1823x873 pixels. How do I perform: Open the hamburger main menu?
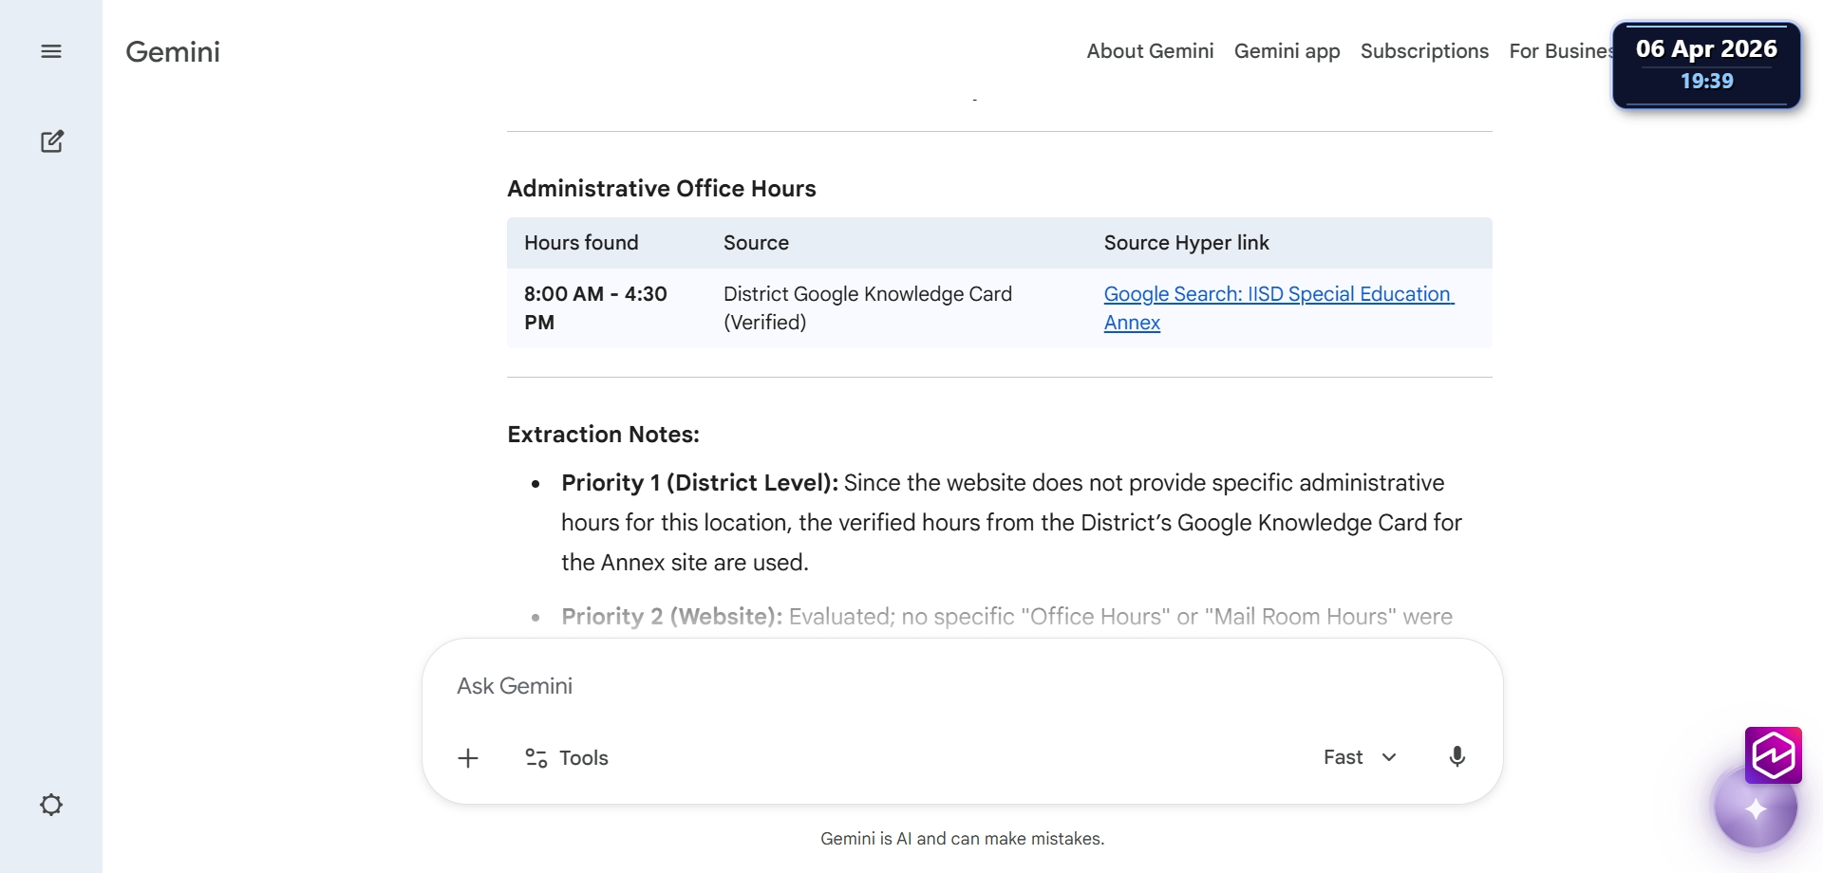coord(51,51)
